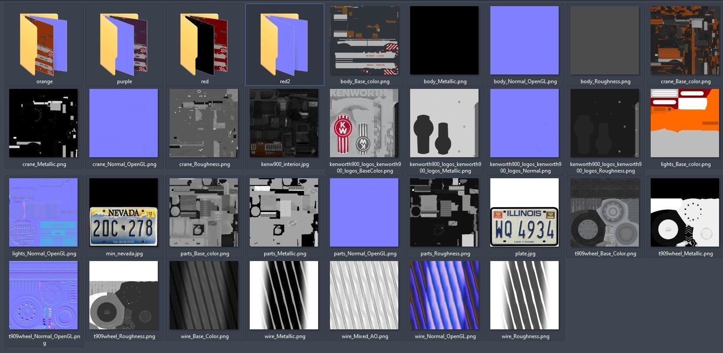Select kenworth900 logos BaseColor thumbnail
Viewport: 723px width, 353px height.
[x=365, y=123]
